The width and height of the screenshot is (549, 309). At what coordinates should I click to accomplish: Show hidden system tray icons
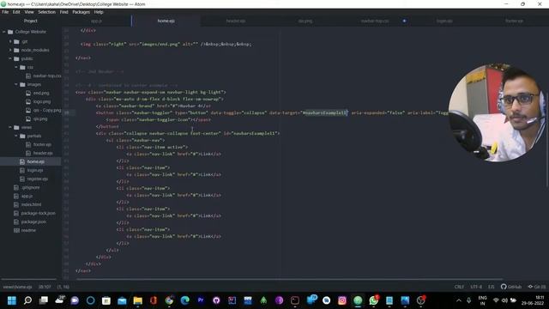[x=459, y=300]
